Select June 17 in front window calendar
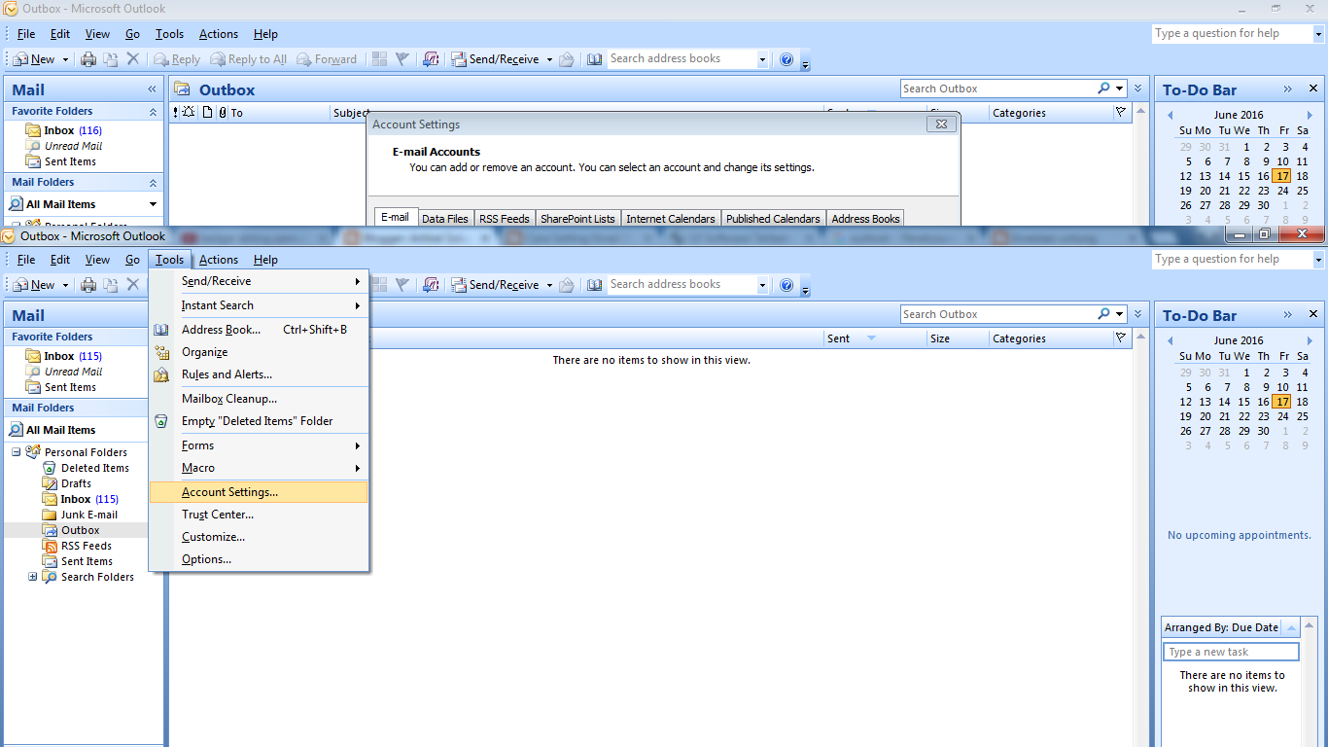This screenshot has height=747, width=1328. click(1282, 402)
